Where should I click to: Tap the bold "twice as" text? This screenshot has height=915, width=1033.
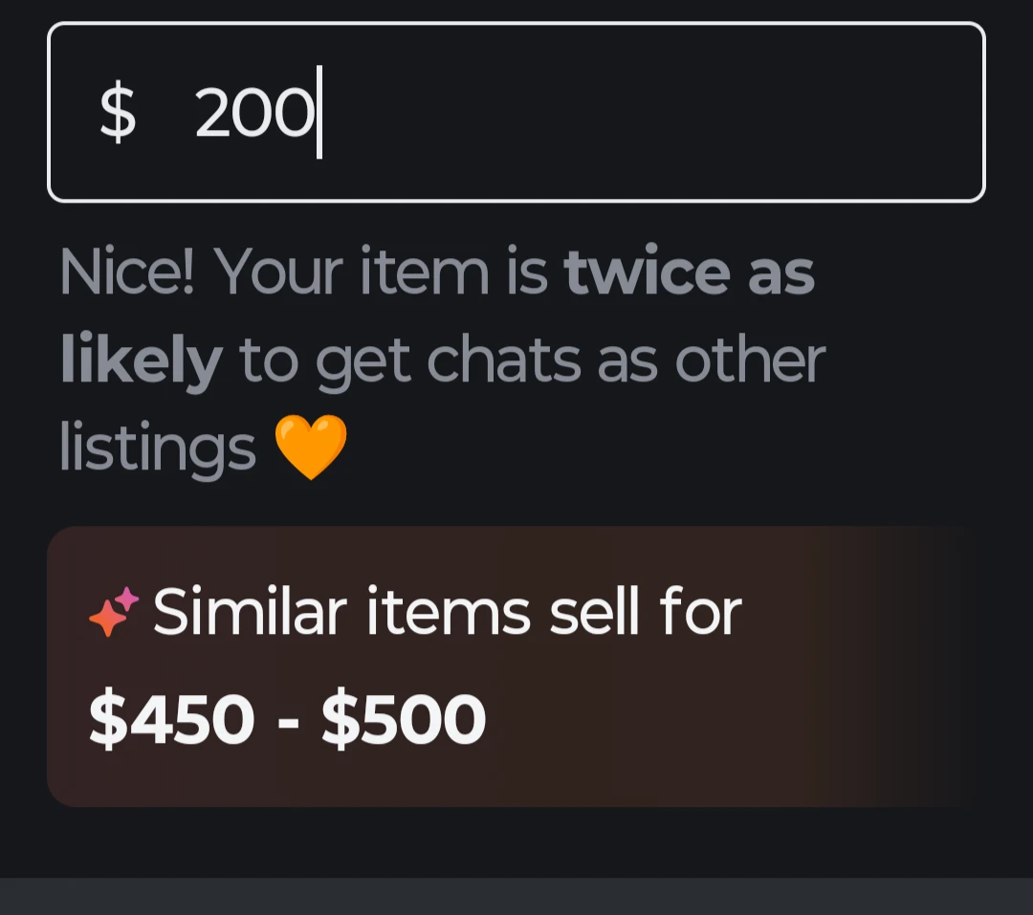click(689, 272)
